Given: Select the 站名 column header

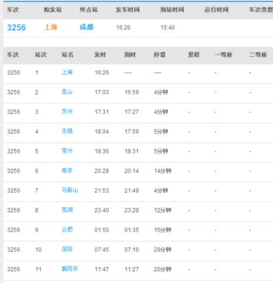Looking at the screenshot, I should [68, 55].
